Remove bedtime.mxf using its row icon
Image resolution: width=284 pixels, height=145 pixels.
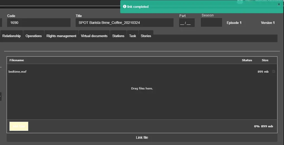click(273, 72)
